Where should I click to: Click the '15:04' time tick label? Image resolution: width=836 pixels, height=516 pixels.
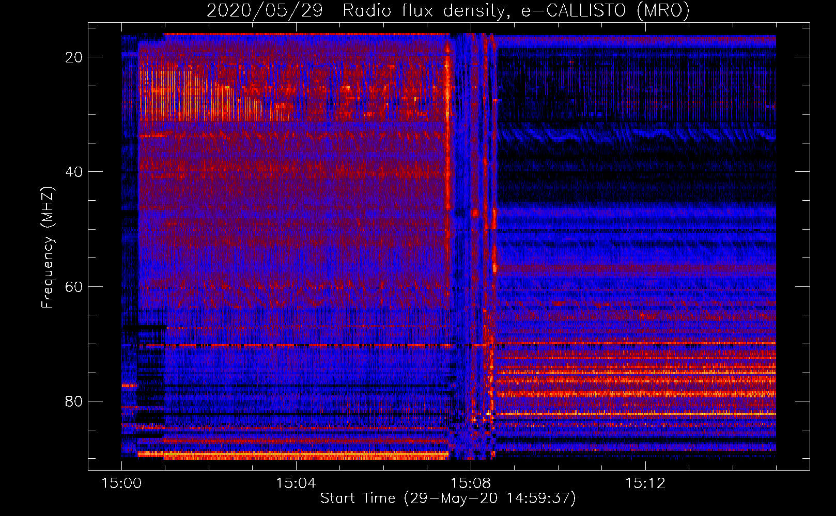click(x=296, y=483)
